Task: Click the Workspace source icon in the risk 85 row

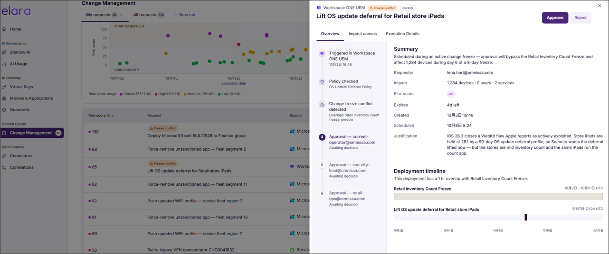Action: (292, 167)
